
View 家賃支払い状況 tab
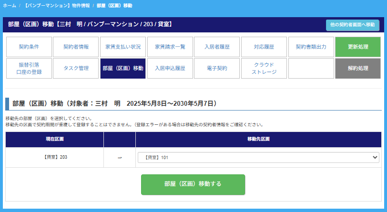pyautogui.click(x=123, y=47)
